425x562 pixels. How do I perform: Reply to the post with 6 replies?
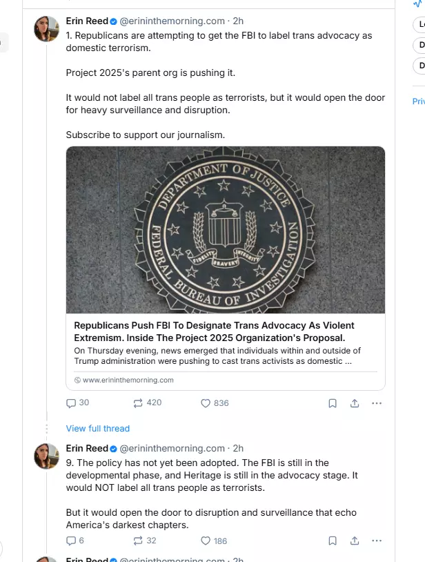(x=70, y=541)
